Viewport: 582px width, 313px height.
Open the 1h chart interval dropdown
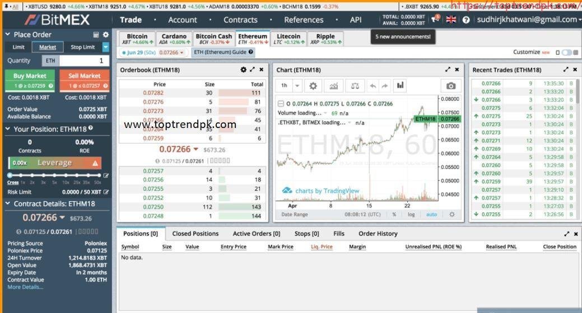297,86
